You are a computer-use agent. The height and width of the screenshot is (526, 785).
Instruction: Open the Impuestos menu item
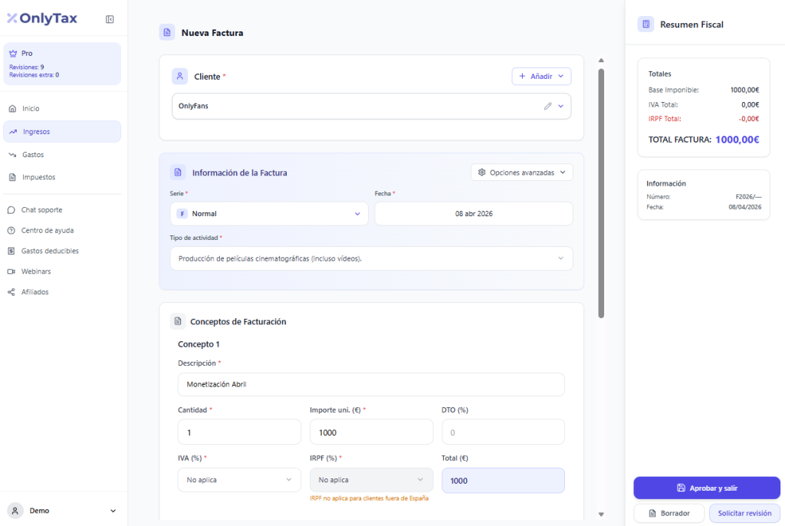(x=38, y=177)
